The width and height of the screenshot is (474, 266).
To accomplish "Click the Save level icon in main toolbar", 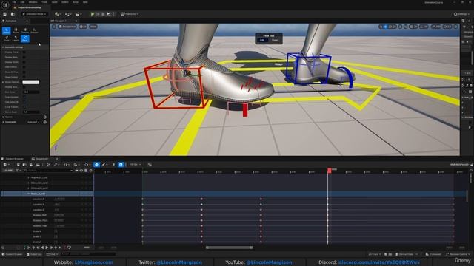I will click(5, 14).
